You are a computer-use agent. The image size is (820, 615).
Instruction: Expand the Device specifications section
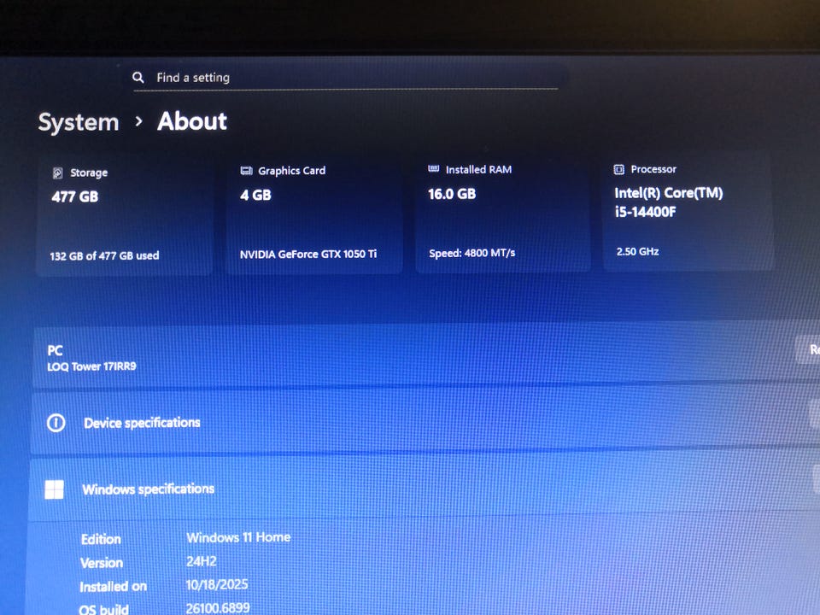[x=425, y=423]
